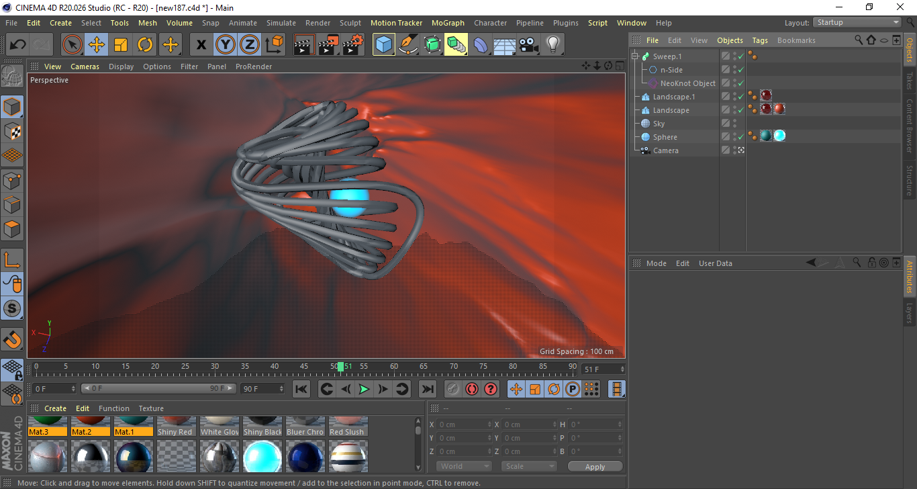Add an Array modeling object
The height and width of the screenshot is (489, 917).
click(x=456, y=45)
